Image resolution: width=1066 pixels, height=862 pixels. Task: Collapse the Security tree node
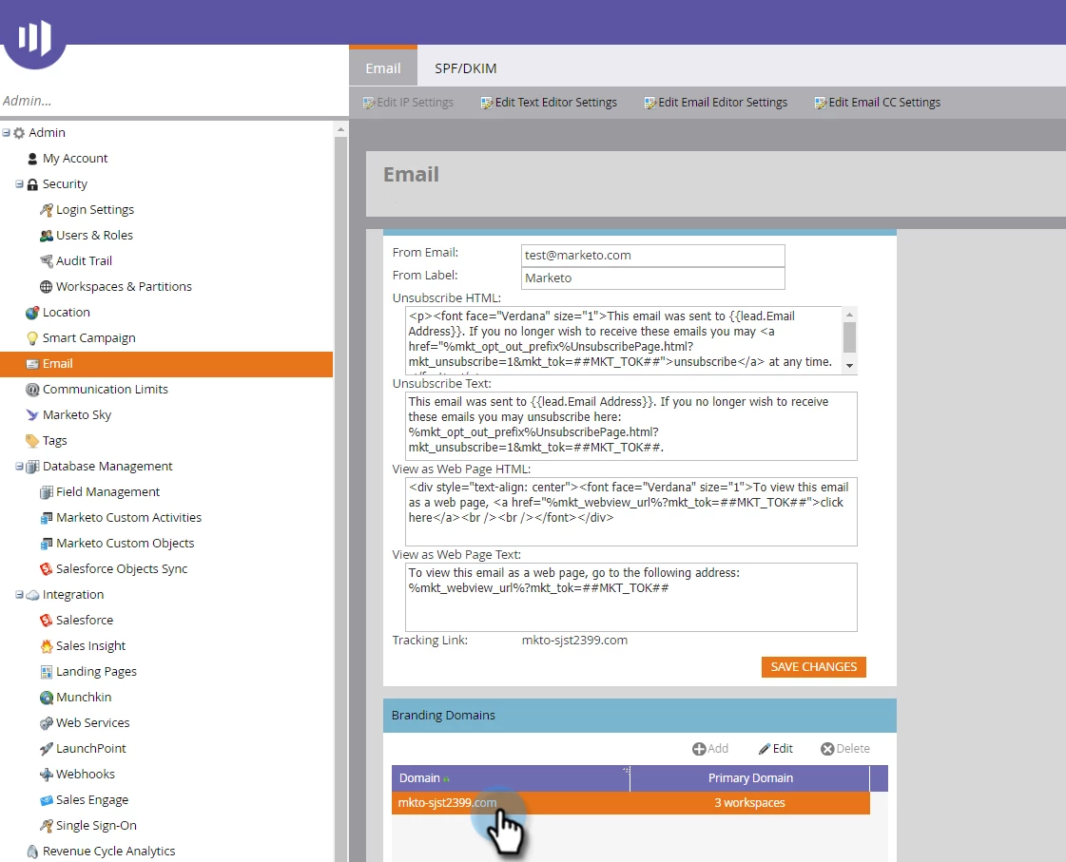tap(20, 184)
